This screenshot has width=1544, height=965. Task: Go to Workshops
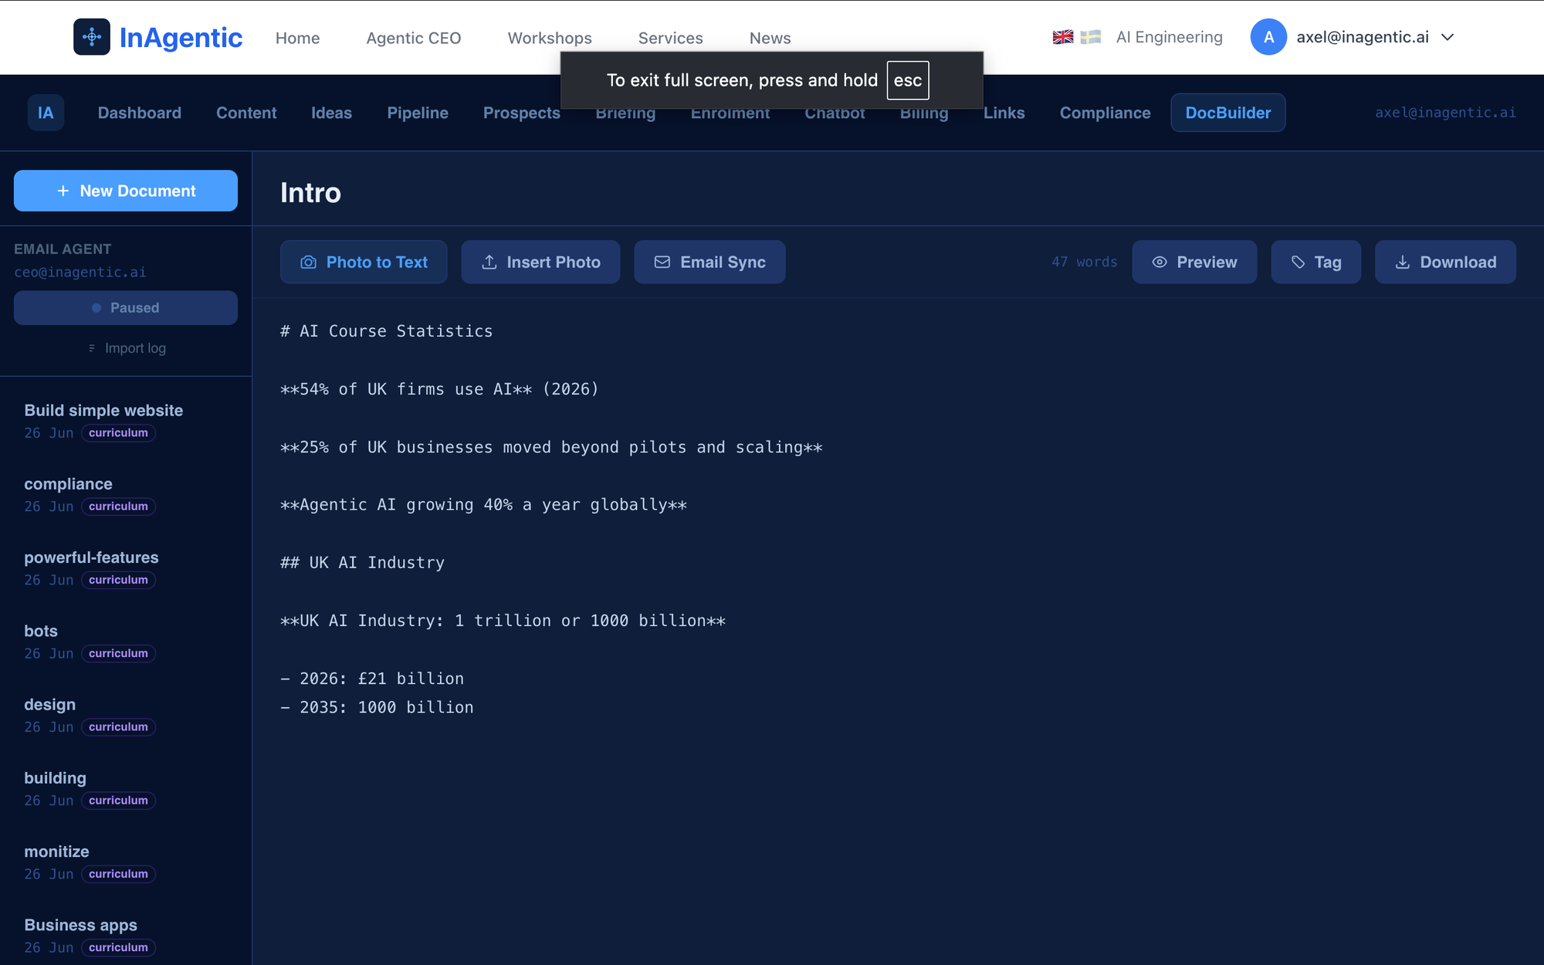(550, 38)
